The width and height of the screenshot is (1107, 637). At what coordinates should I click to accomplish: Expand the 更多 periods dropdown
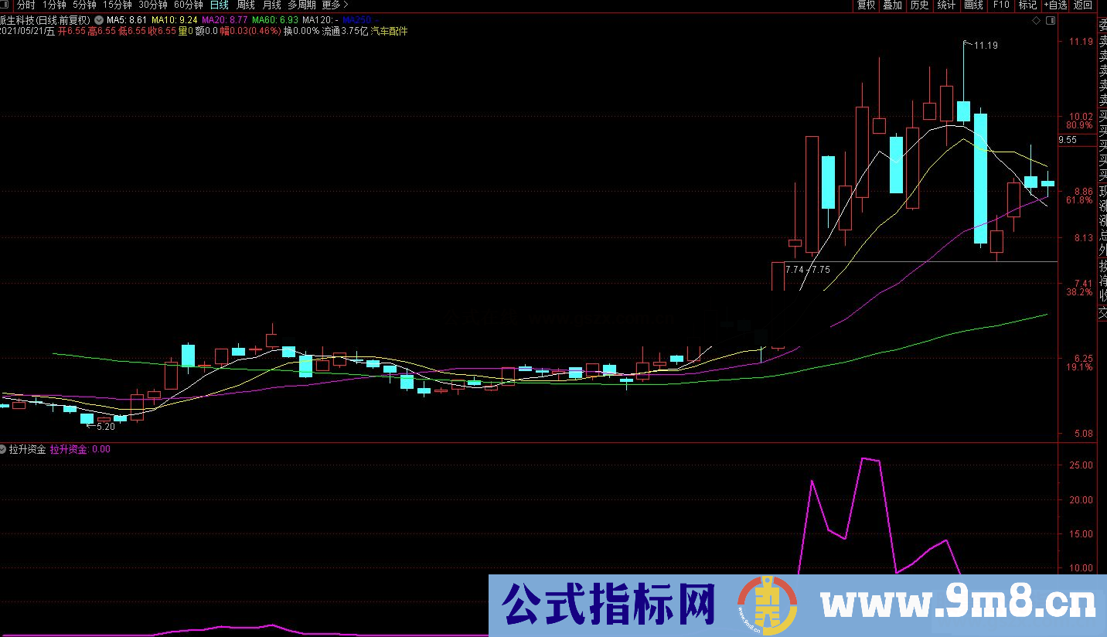tap(331, 5)
